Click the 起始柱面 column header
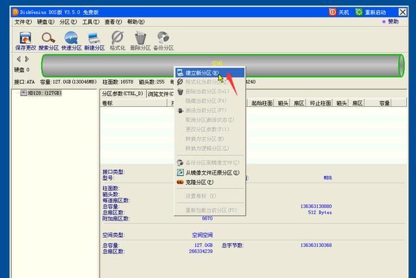 click(261, 103)
